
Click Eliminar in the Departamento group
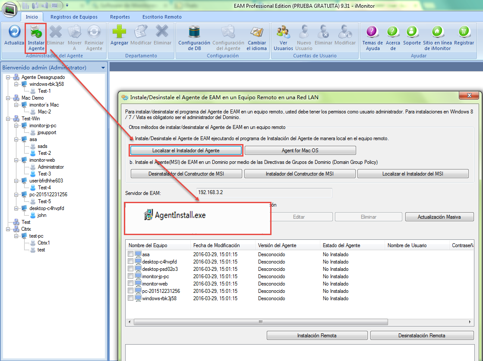(x=162, y=35)
